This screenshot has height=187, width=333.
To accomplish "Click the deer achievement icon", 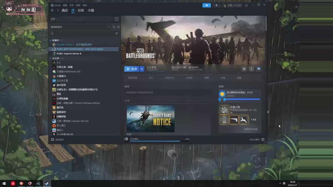I will click(244, 120).
